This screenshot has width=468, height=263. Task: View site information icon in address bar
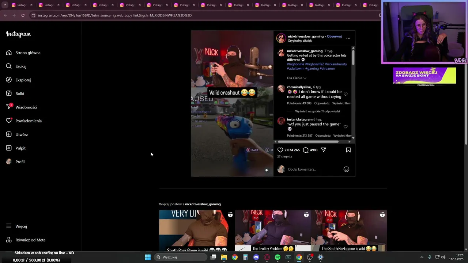[x=33, y=15]
